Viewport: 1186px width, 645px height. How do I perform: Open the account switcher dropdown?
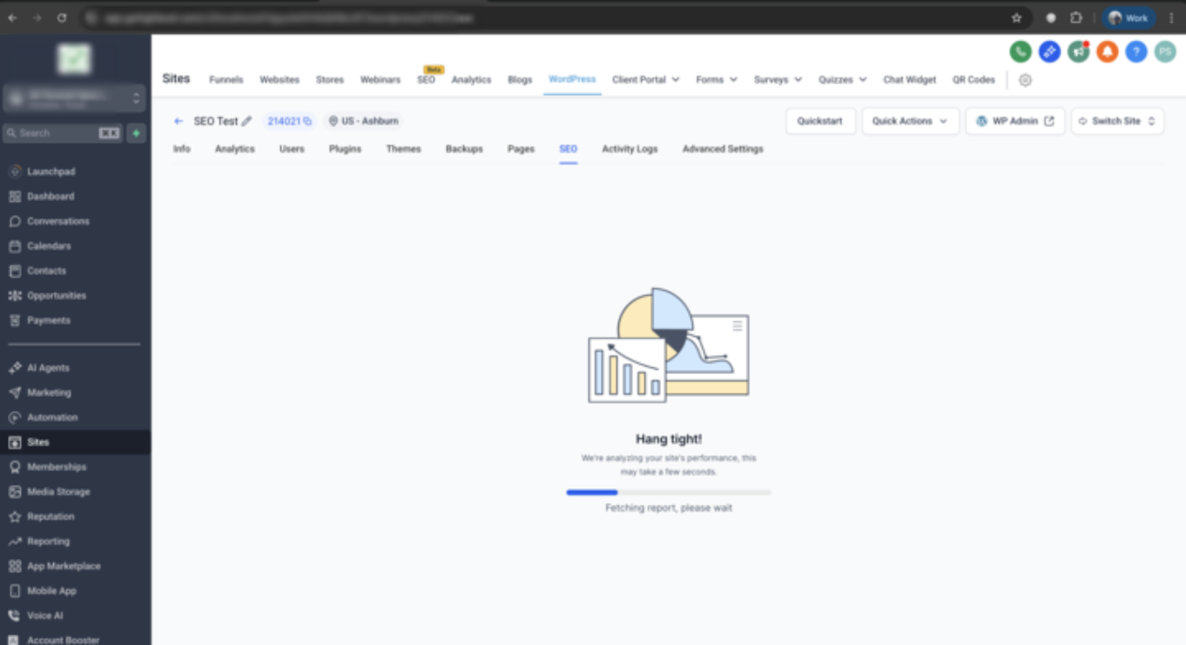[x=73, y=98]
